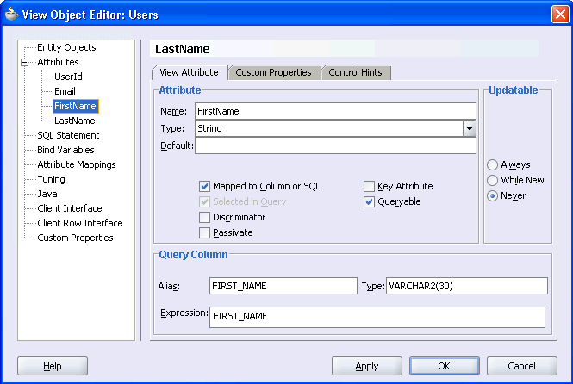Click the JDeveloper cup icon in title bar

click(x=11, y=15)
